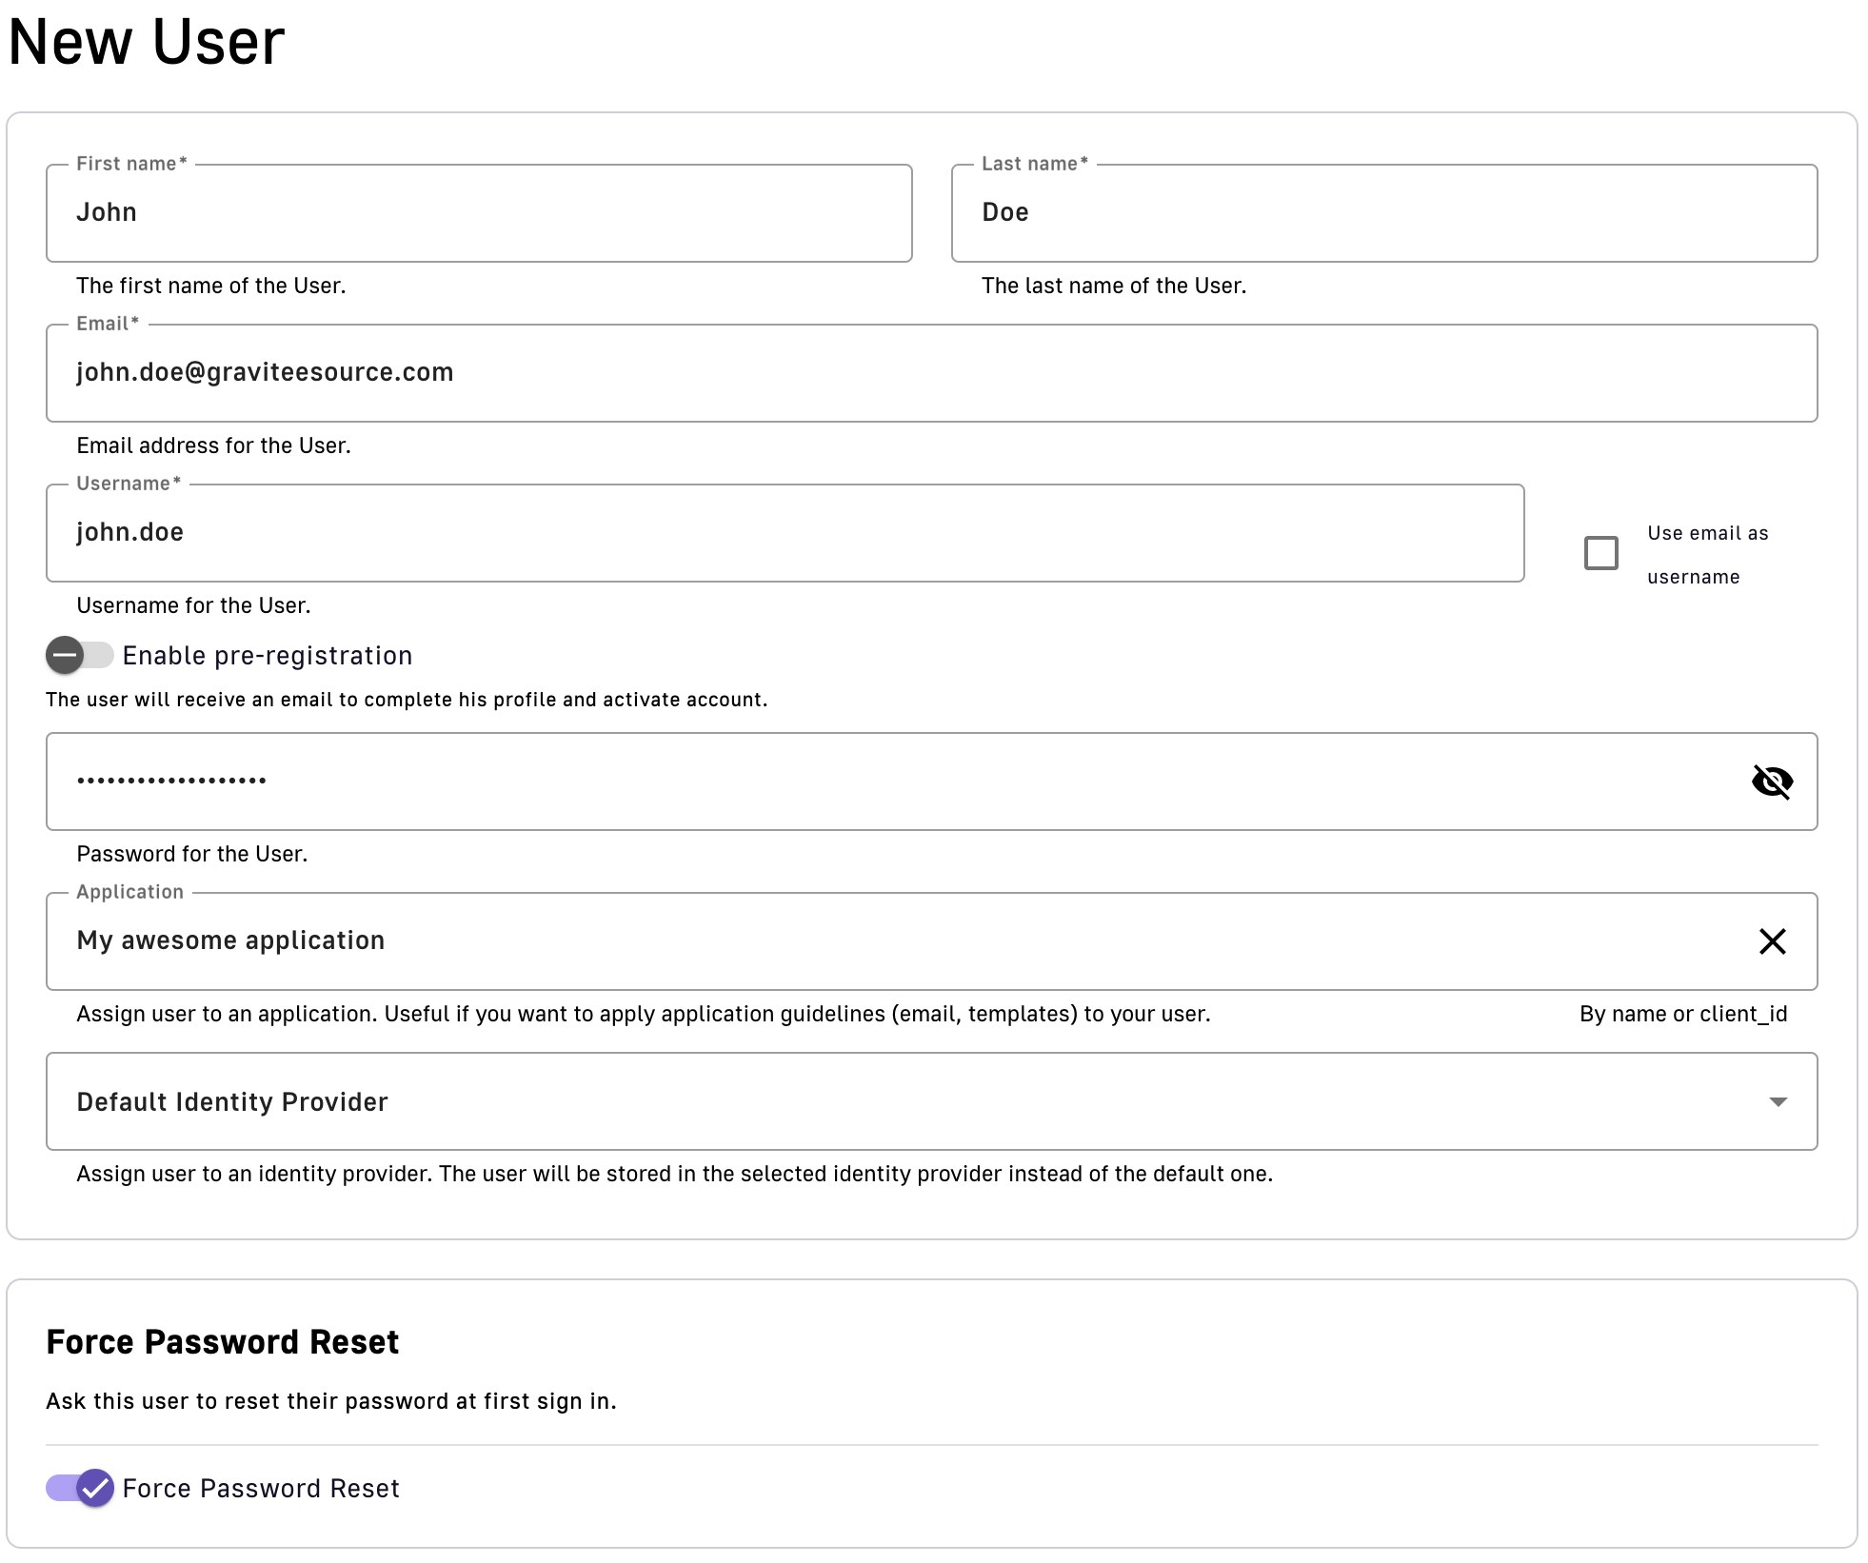Click the Force Password Reset toggle label
The height and width of the screenshot is (1563, 1868).
261,1489
